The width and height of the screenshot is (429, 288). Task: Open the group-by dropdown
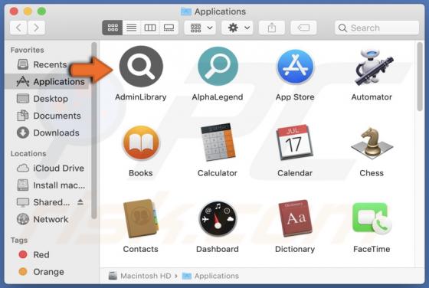pyautogui.click(x=200, y=28)
